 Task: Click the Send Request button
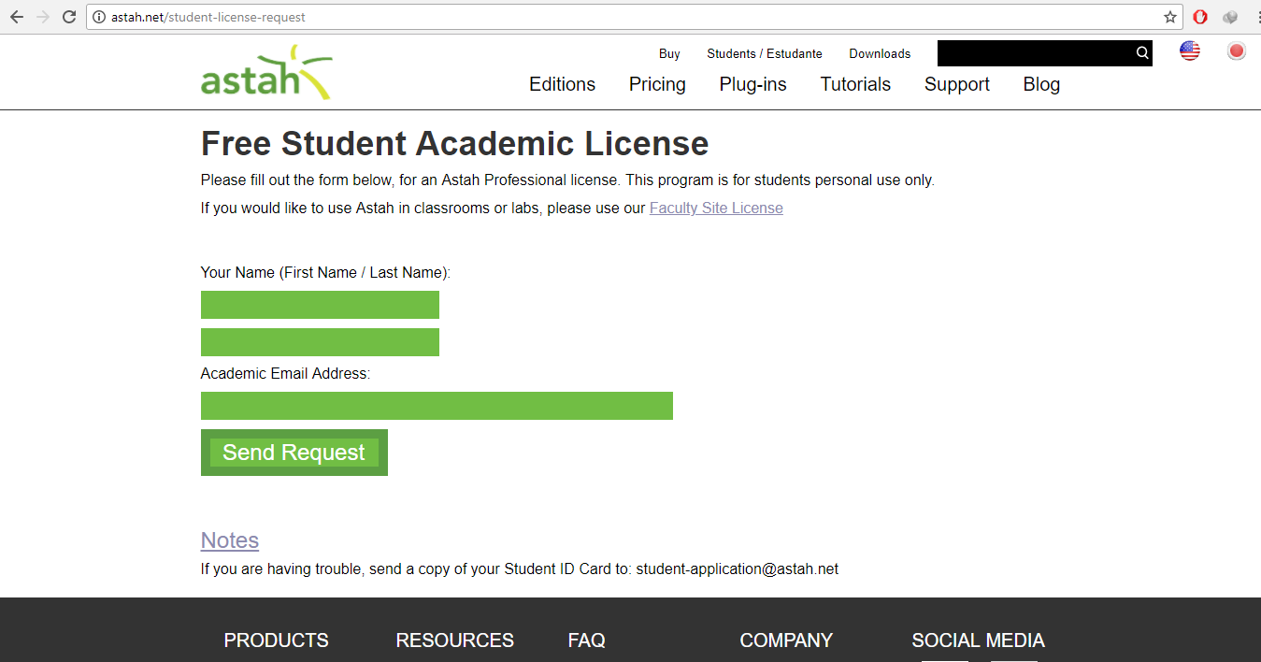pyautogui.click(x=294, y=453)
